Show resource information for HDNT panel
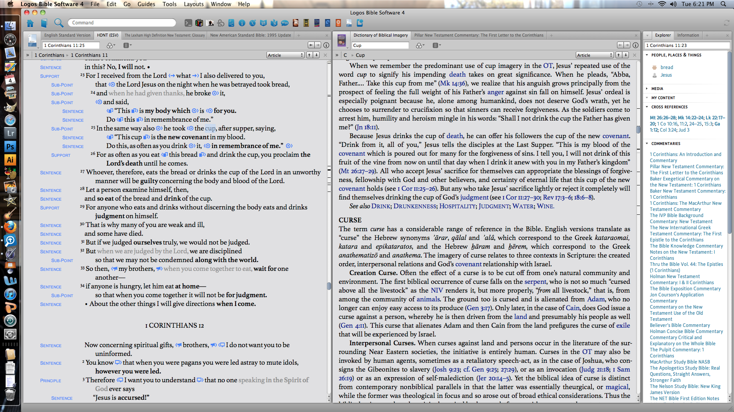This screenshot has height=412, width=734. (x=326, y=45)
